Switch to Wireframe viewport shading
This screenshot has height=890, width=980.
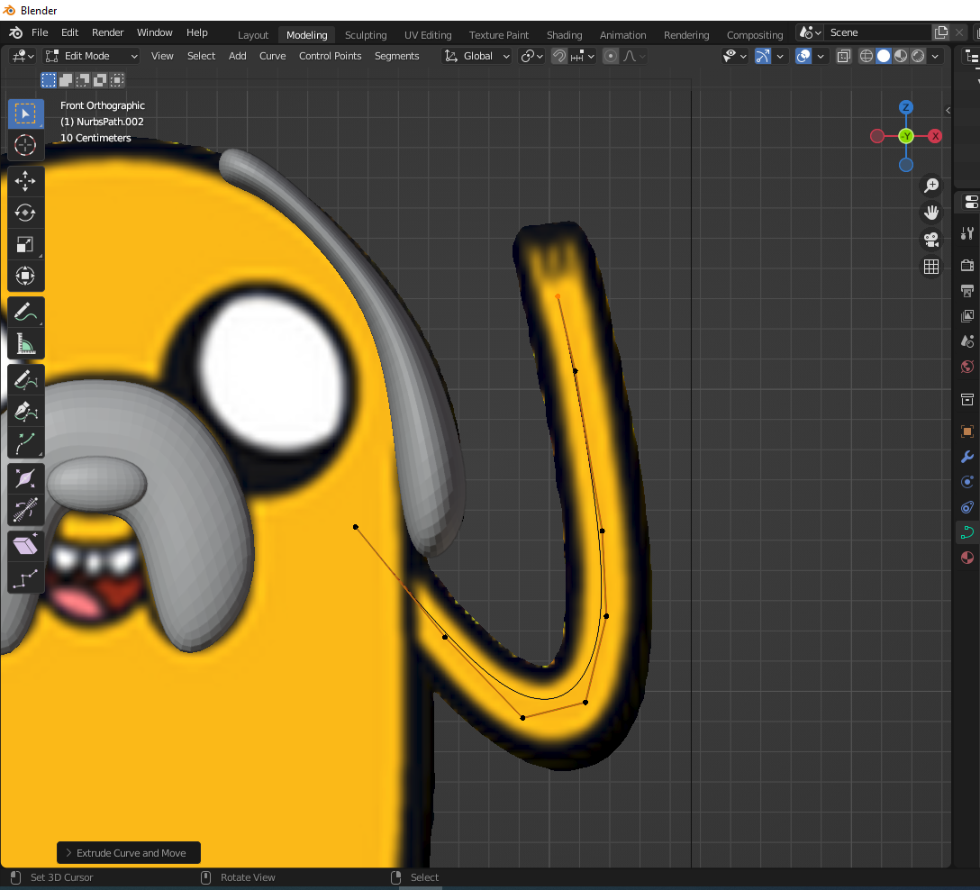[x=867, y=56]
